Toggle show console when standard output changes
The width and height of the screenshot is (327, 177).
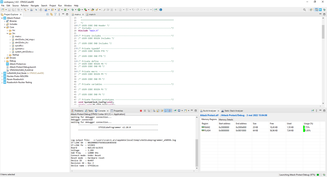[x=166, y=111]
